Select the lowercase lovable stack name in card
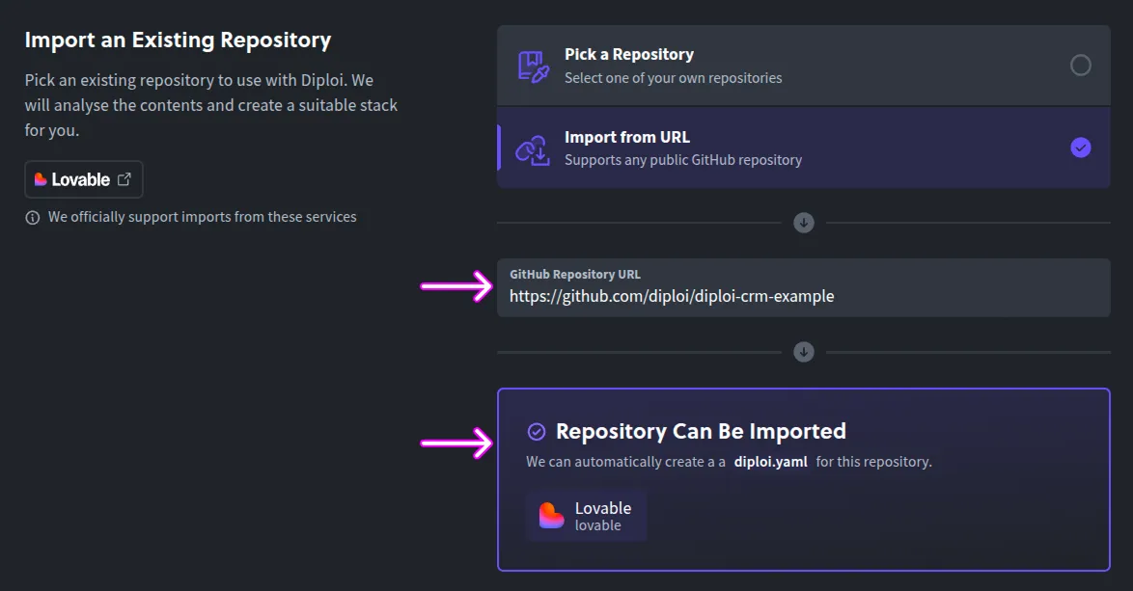Viewport: 1133px width, 591px height. (x=597, y=525)
